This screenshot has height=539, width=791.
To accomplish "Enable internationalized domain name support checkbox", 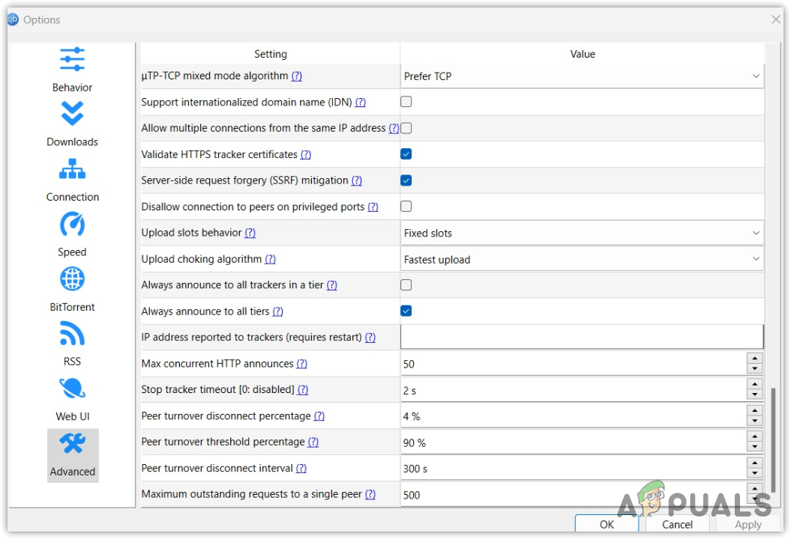I will pyautogui.click(x=406, y=102).
